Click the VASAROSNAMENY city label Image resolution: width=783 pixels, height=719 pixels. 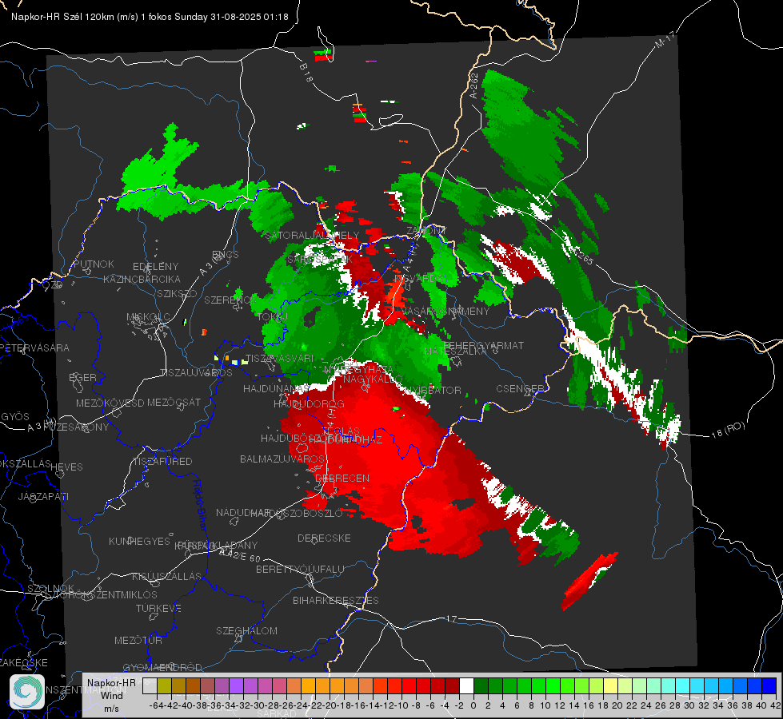tap(445, 311)
